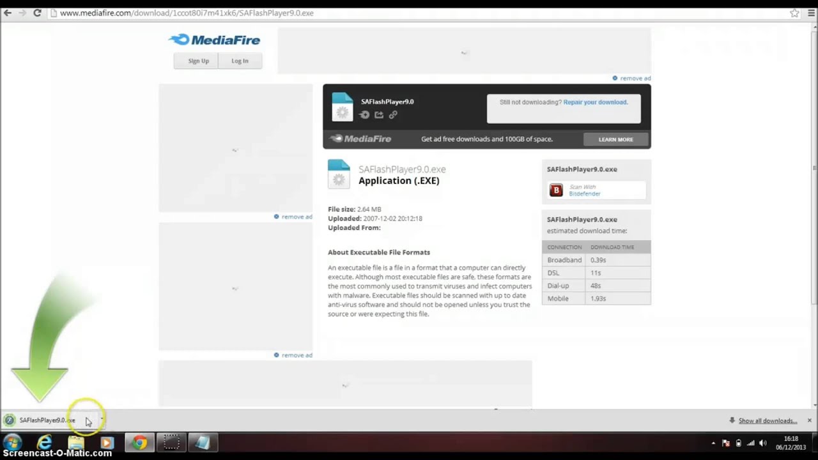Click the Broadband 0.39s table row
Viewport: 818px width, 460px height.
click(596, 260)
